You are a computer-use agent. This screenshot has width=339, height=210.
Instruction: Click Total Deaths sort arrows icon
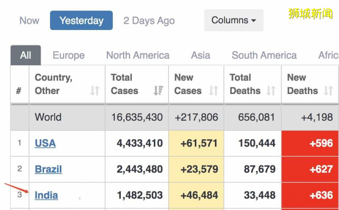coord(271,91)
